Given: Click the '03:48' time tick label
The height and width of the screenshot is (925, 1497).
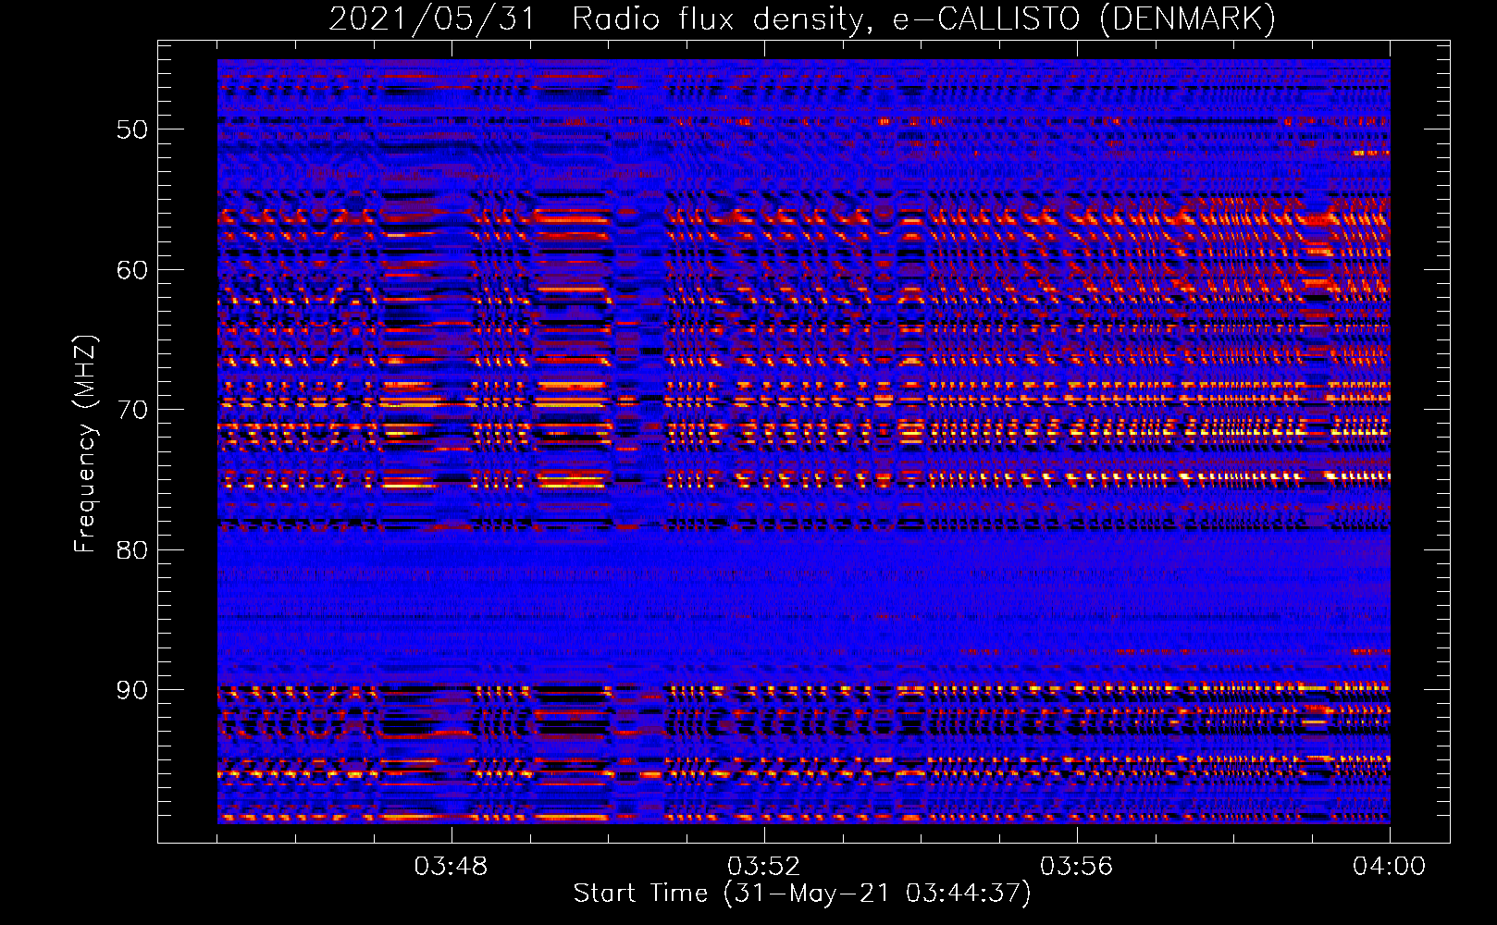Looking at the screenshot, I should 451,867.
